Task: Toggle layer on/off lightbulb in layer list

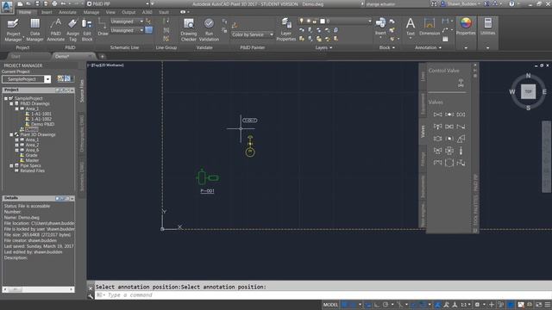Action: click(x=301, y=21)
